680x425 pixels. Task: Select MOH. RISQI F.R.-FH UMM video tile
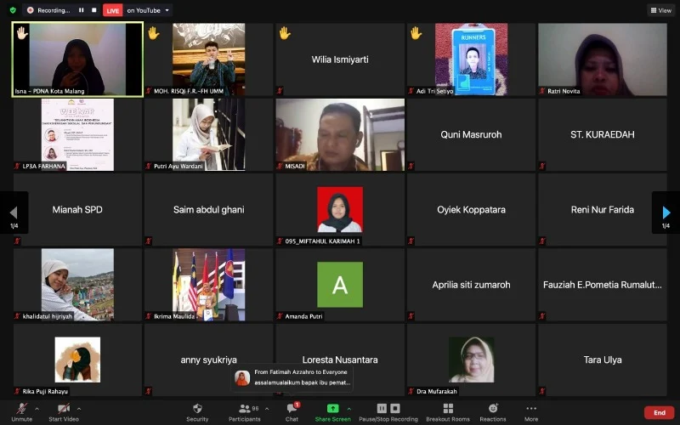tap(208, 59)
